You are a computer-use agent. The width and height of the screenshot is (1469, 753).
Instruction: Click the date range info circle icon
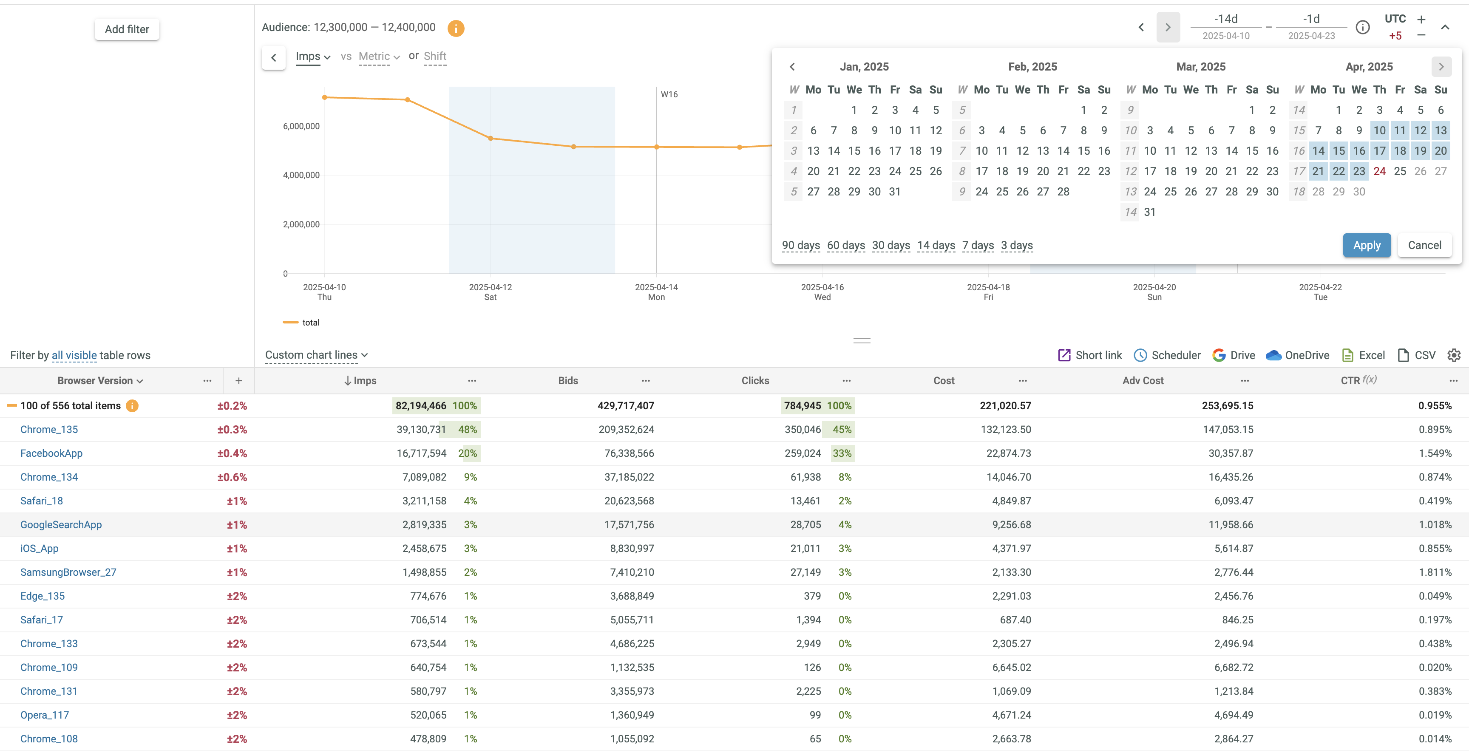[x=1362, y=27]
